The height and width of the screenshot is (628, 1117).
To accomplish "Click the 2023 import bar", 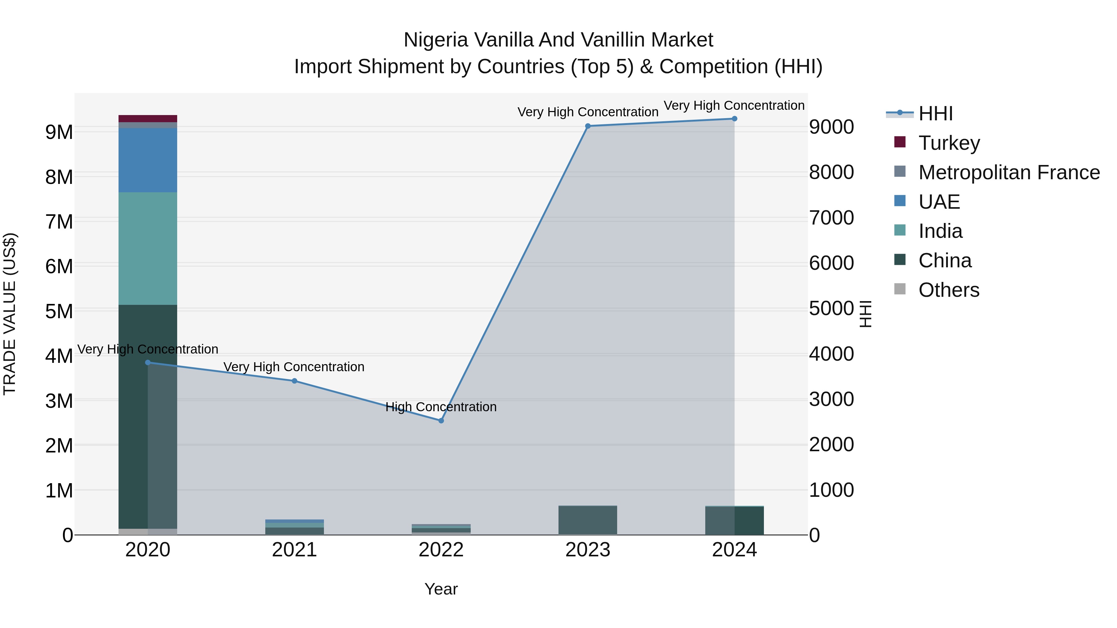I will coord(588,520).
